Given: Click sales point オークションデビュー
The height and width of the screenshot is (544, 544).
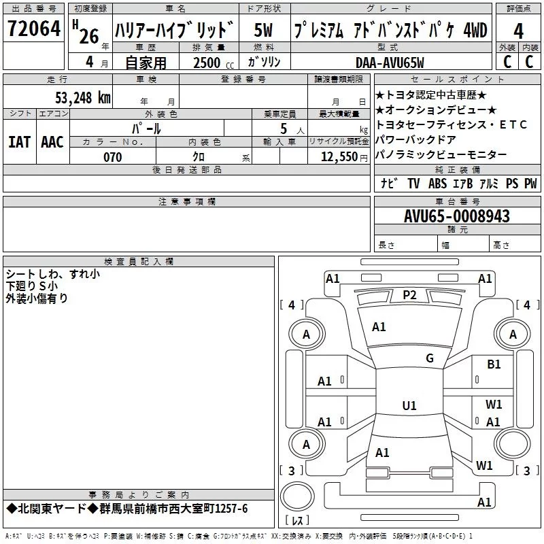Looking at the screenshot, I should point(436,110).
